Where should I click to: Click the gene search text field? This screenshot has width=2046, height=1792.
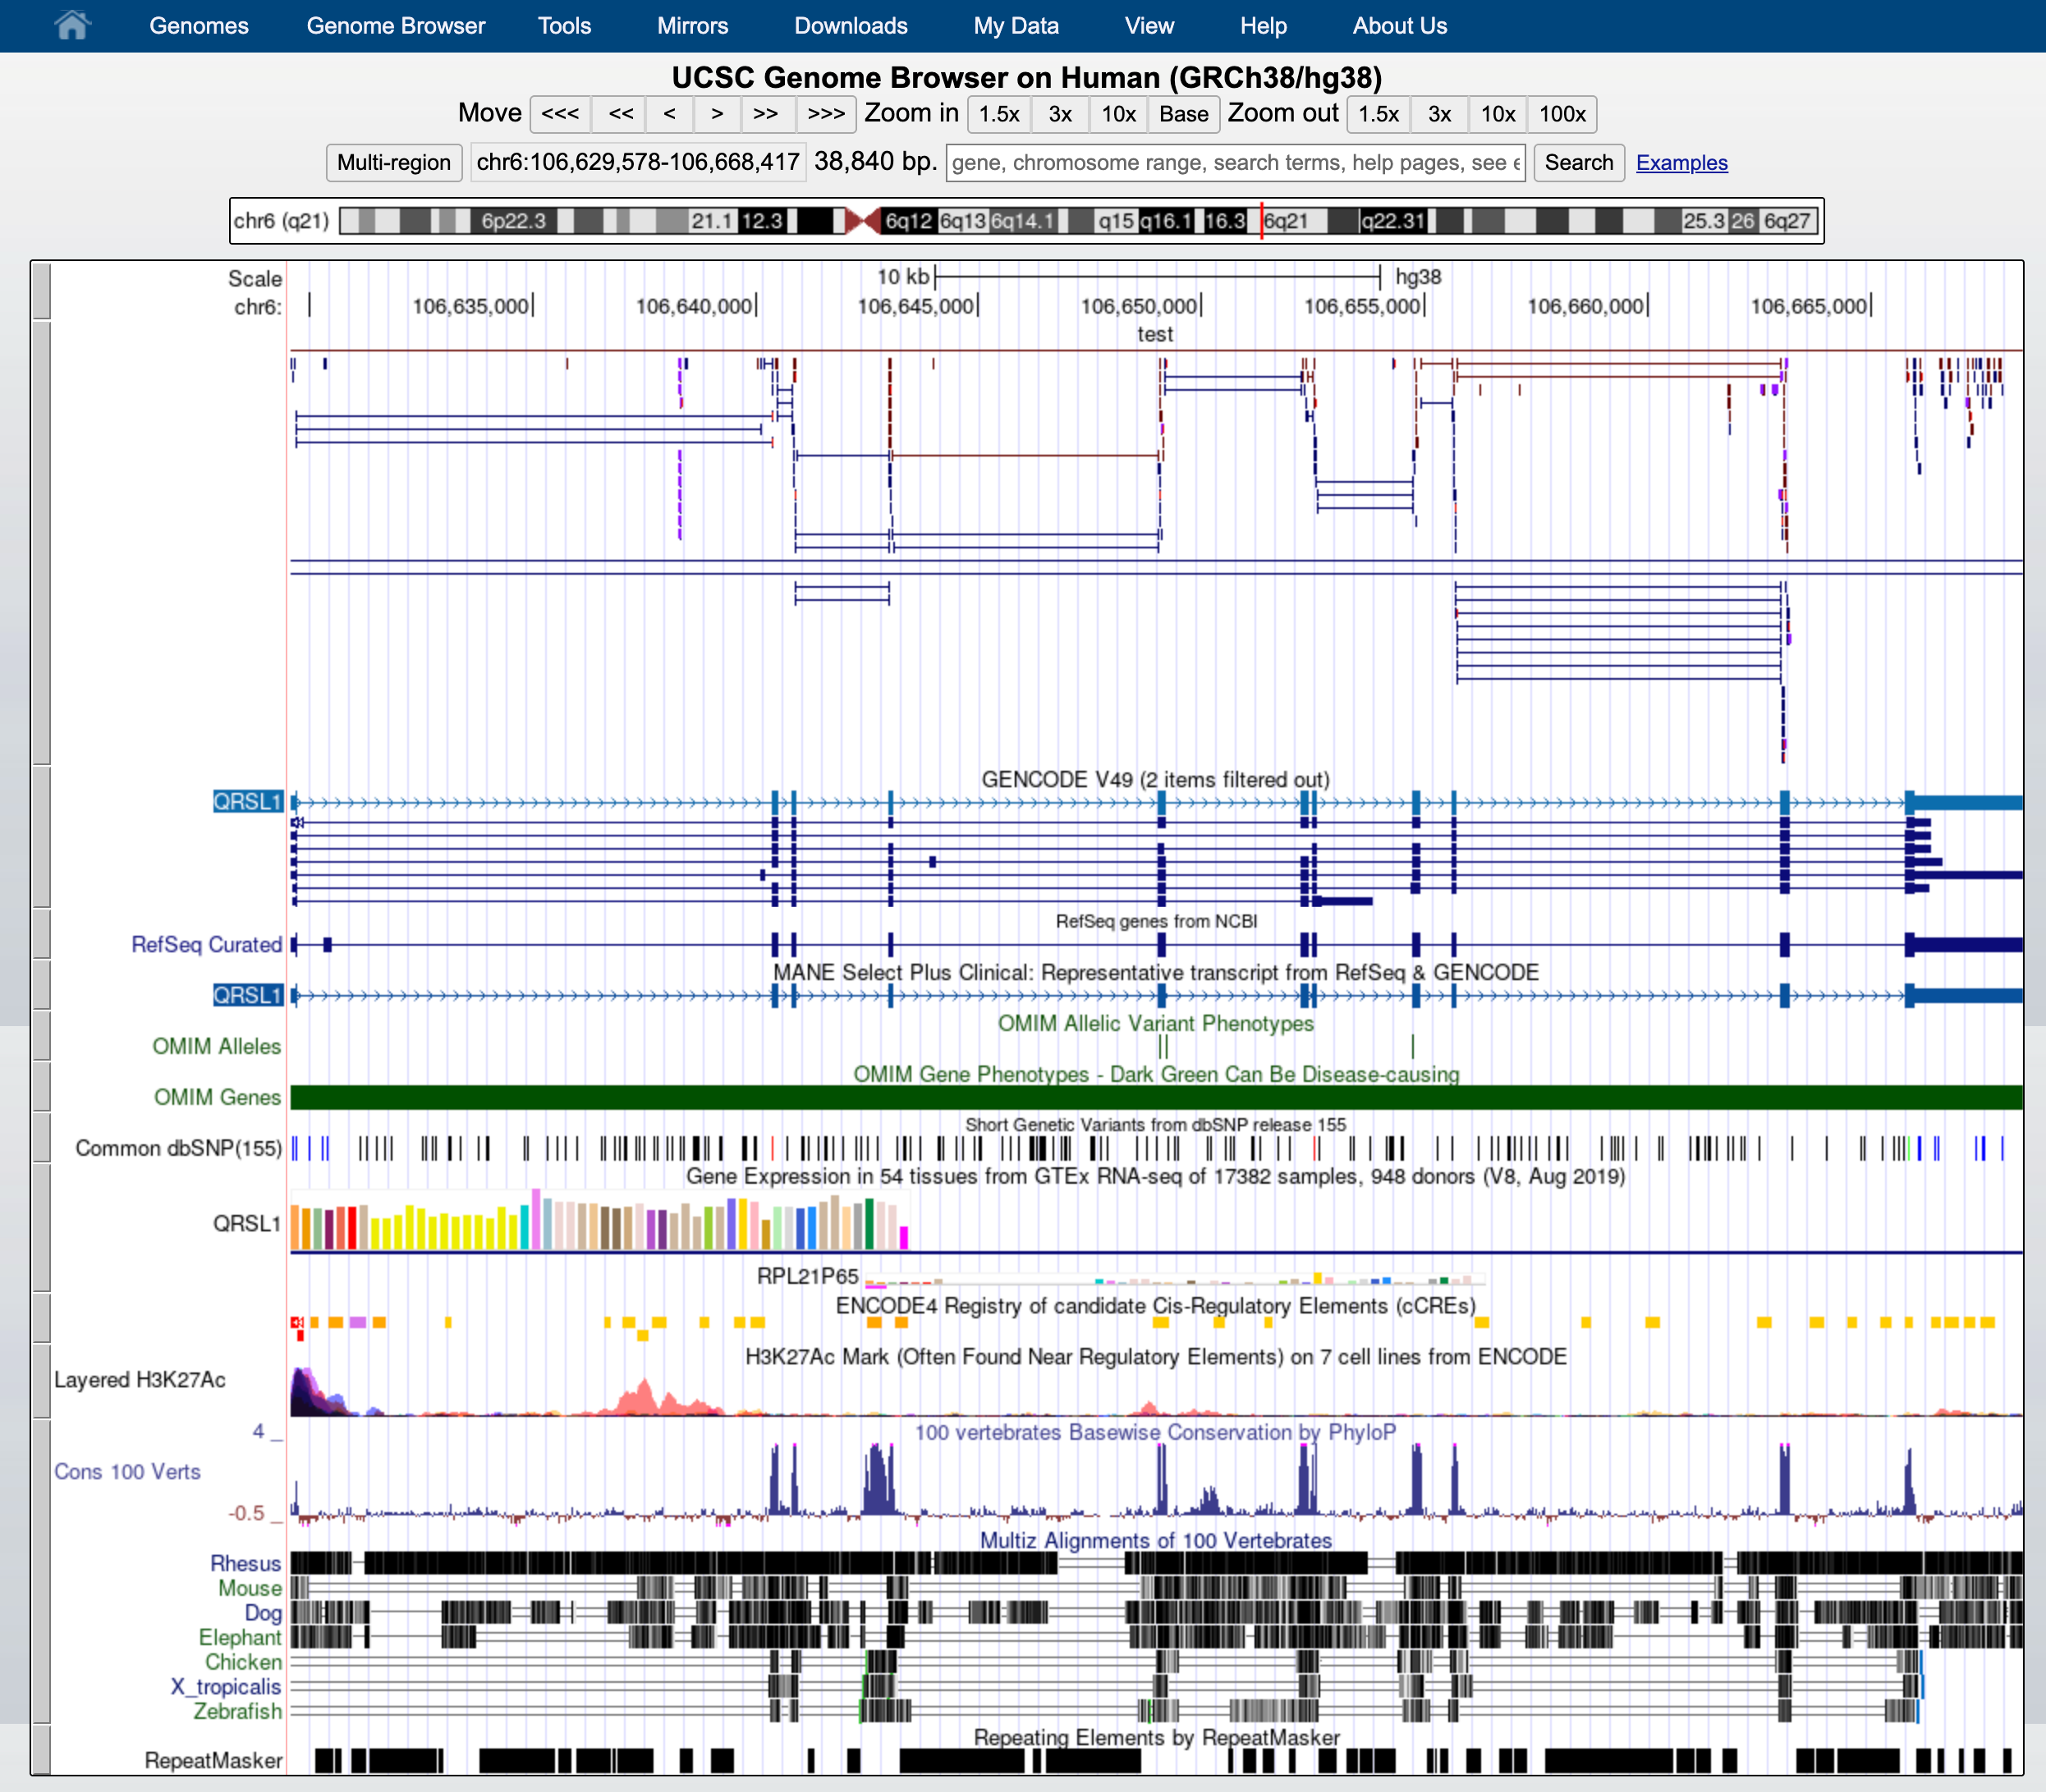click(1235, 163)
